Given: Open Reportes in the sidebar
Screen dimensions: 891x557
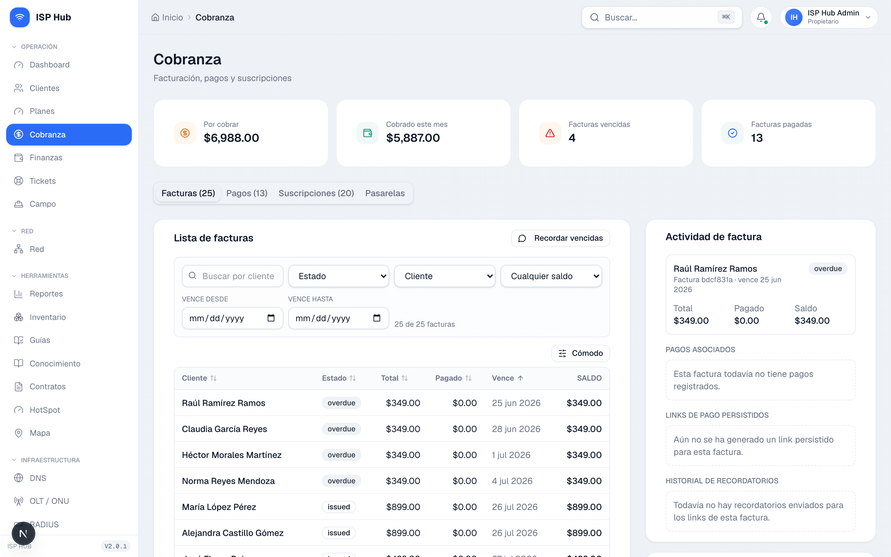Looking at the screenshot, I should pos(69,294).
